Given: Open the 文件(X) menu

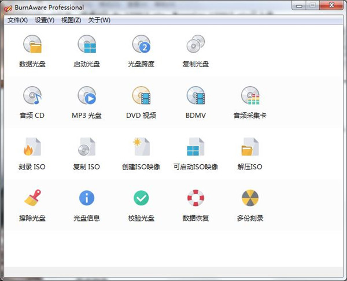Looking at the screenshot, I should point(17,20).
